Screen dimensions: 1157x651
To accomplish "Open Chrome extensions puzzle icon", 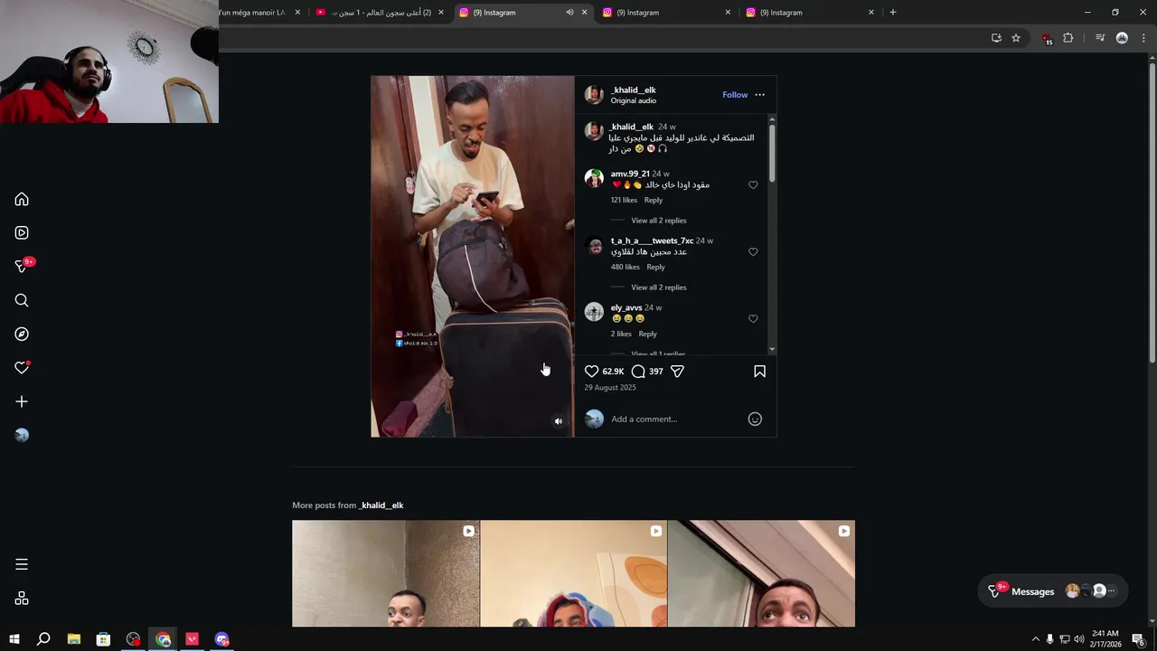I will (1068, 38).
